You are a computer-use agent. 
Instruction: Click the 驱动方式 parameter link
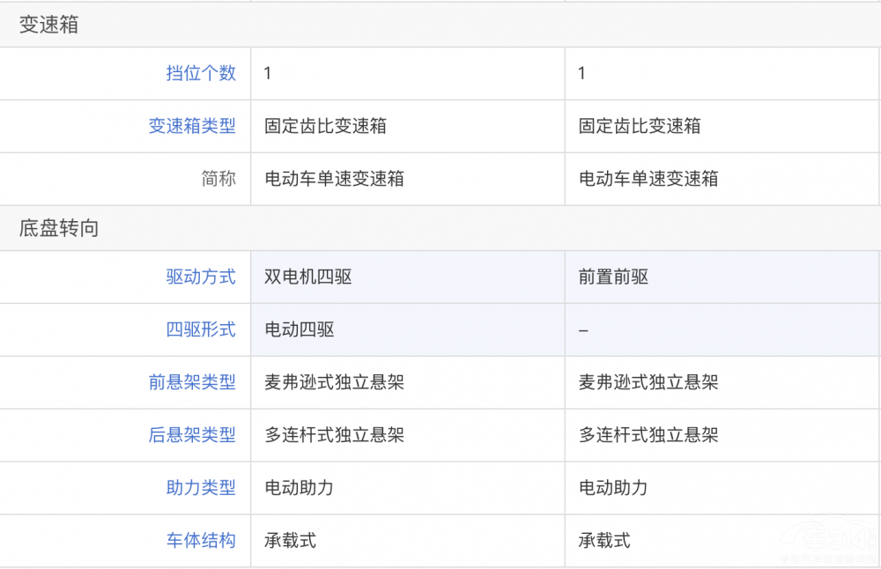click(x=201, y=277)
